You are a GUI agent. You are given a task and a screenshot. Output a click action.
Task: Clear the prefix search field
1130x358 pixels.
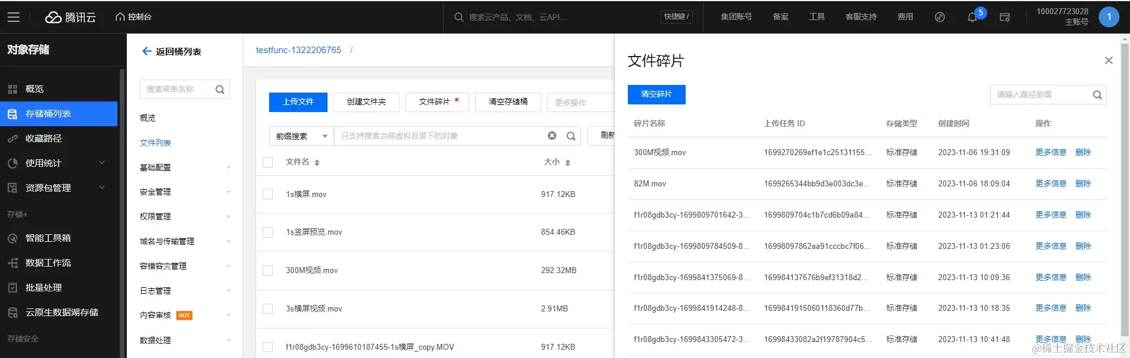[x=552, y=136]
